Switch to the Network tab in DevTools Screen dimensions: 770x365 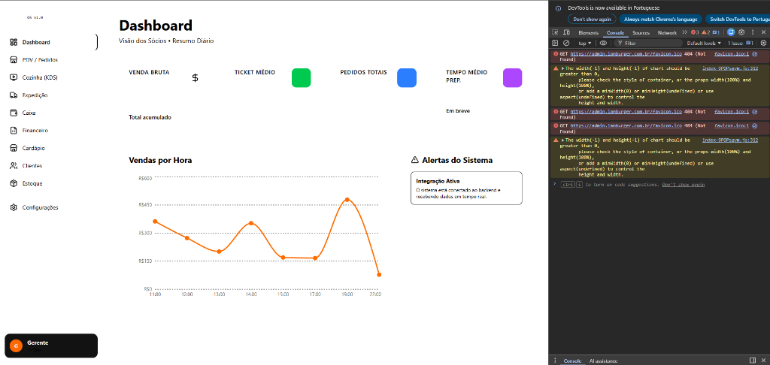click(666, 33)
